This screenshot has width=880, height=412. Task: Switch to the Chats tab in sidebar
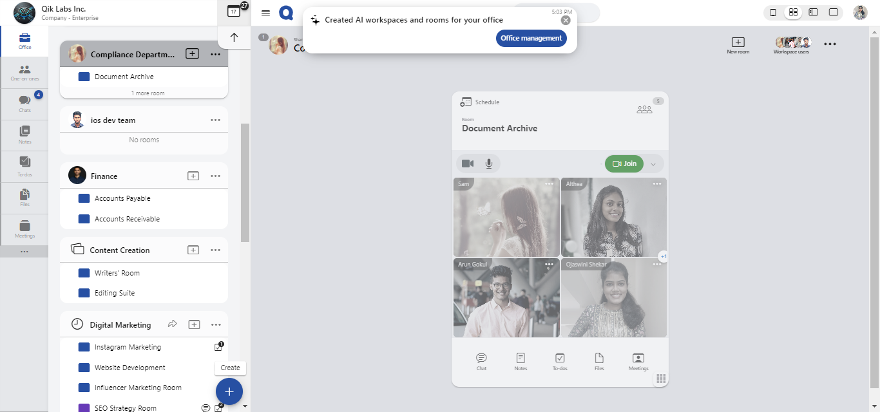(x=24, y=104)
